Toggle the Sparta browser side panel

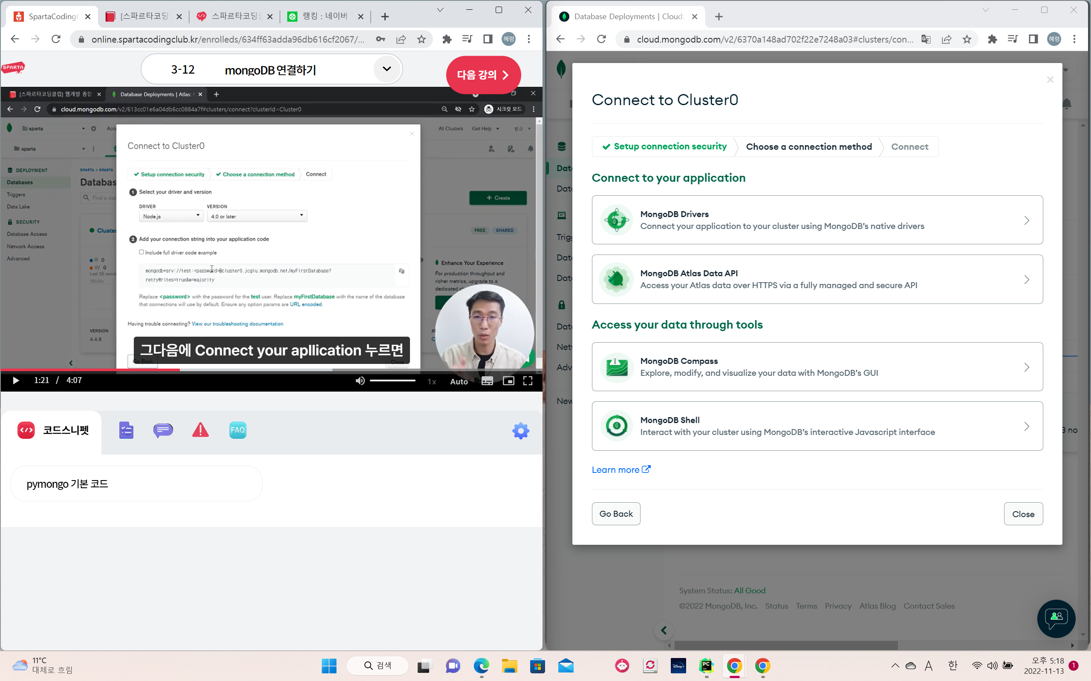tap(488, 39)
